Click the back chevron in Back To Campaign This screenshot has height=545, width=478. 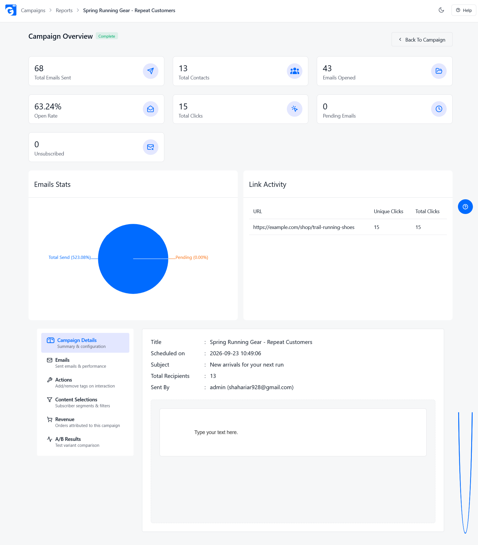coord(400,40)
